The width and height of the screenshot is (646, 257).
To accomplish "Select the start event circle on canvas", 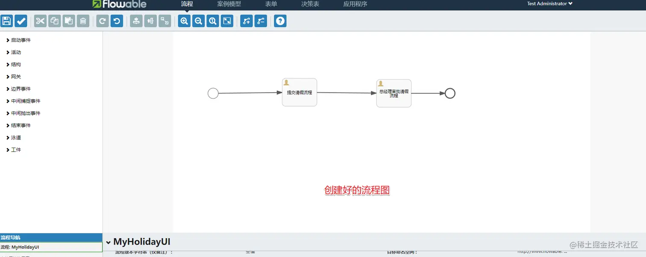I will pos(213,93).
